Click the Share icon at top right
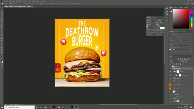The width and height of the screenshot is (194, 109). point(192,4)
